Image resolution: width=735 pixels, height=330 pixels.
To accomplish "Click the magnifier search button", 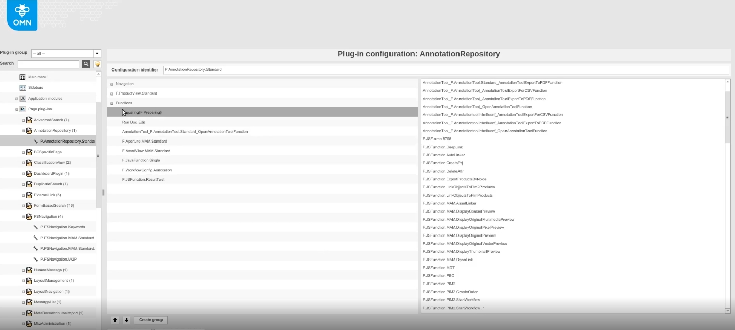I will 86,64.
